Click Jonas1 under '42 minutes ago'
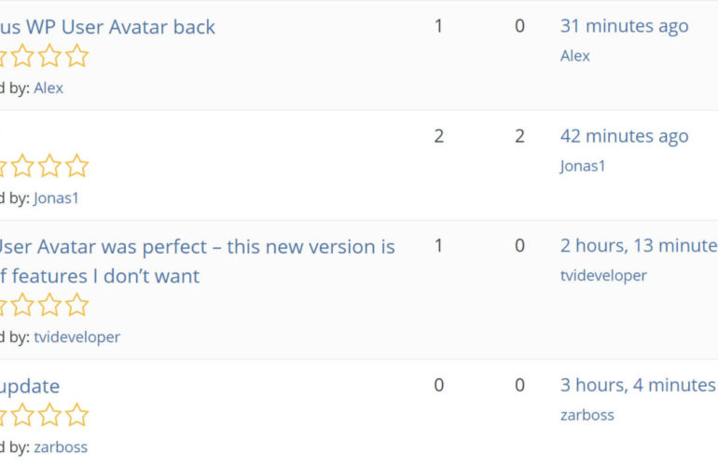The height and width of the screenshot is (466, 718). point(583,166)
